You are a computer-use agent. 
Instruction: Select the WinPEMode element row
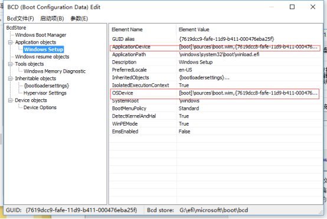216,124
